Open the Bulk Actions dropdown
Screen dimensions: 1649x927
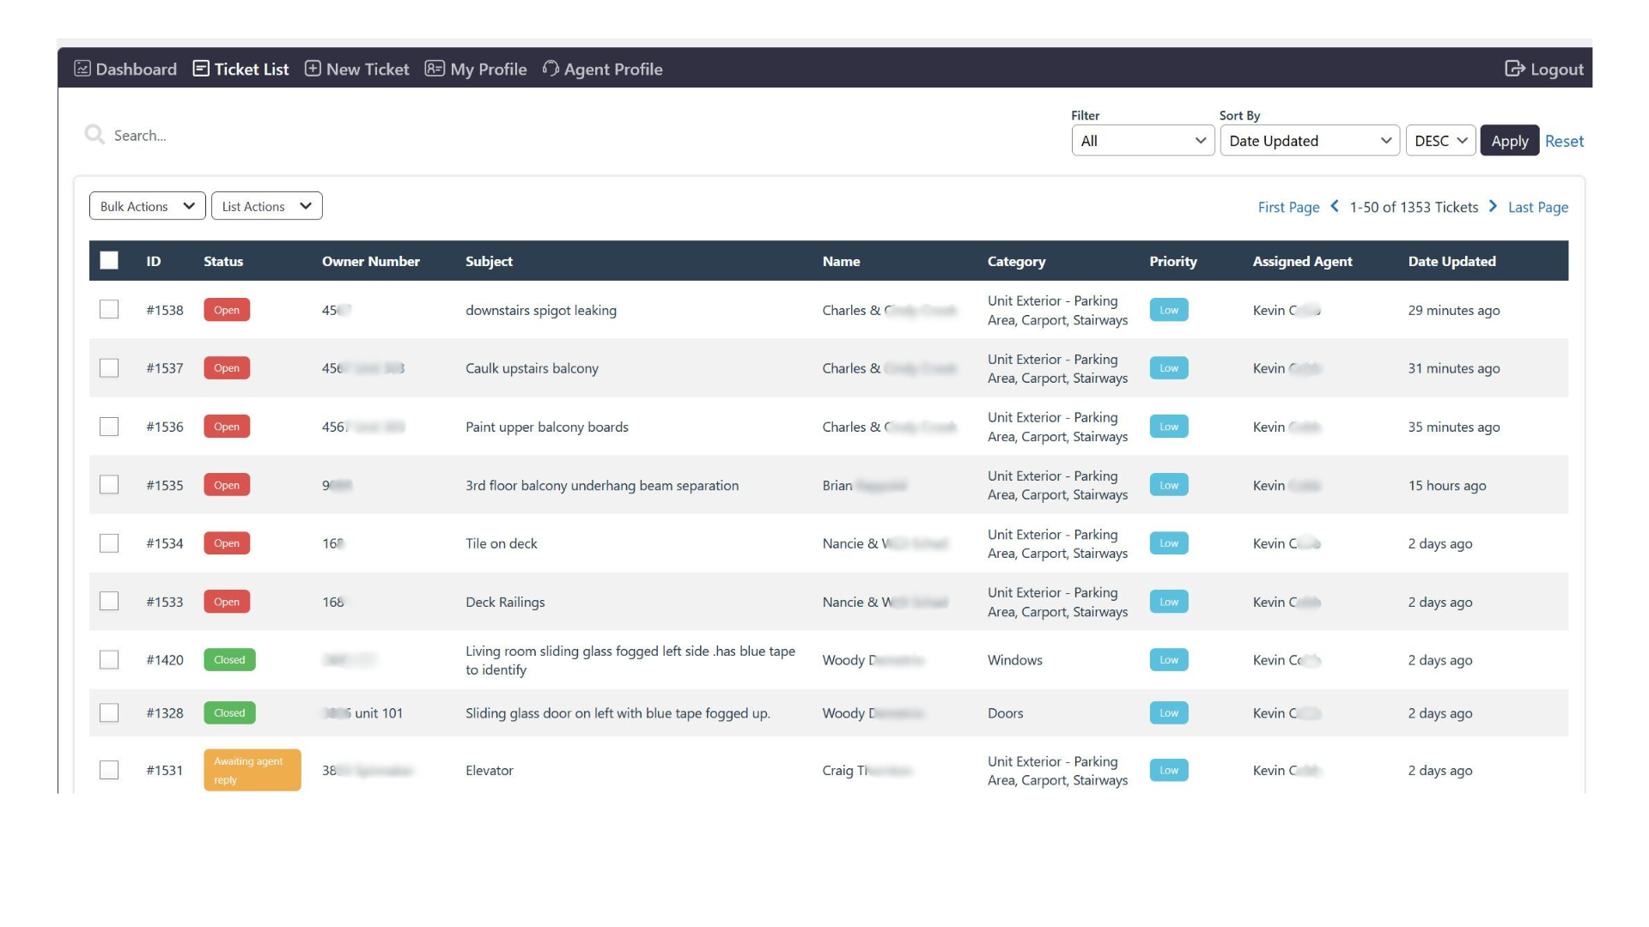tap(147, 206)
